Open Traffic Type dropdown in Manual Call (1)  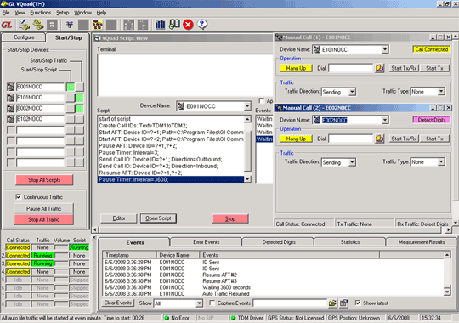[x=441, y=92]
